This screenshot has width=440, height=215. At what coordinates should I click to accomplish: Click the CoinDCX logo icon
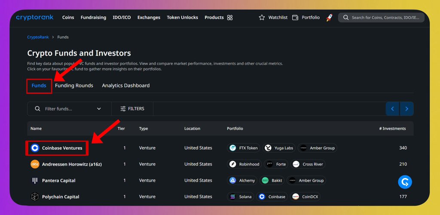296,197
